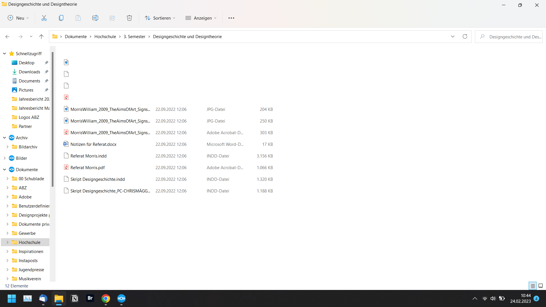Click 3. Semester in the breadcrumb path
The width and height of the screenshot is (546, 307).
pos(134,36)
